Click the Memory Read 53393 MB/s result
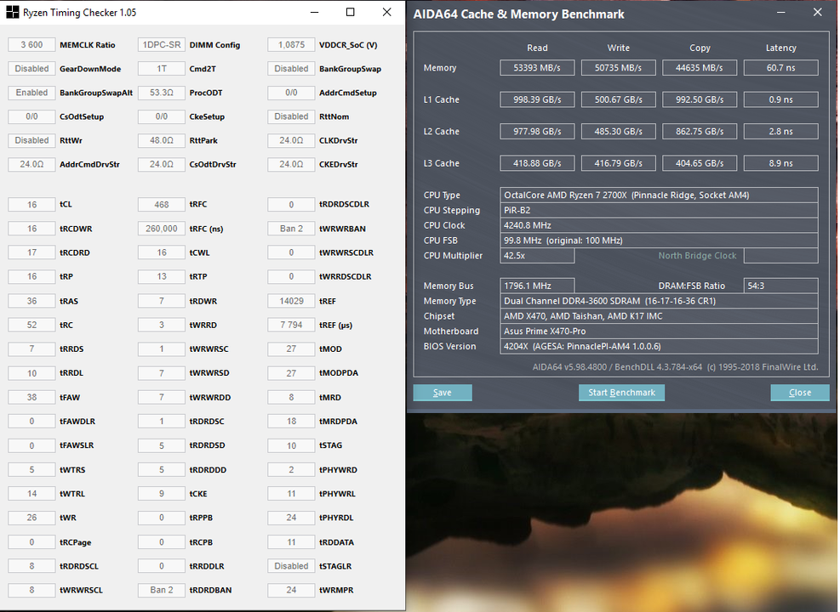Image resolution: width=840 pixels, height=612 pixels. click(x=537, y=68)
